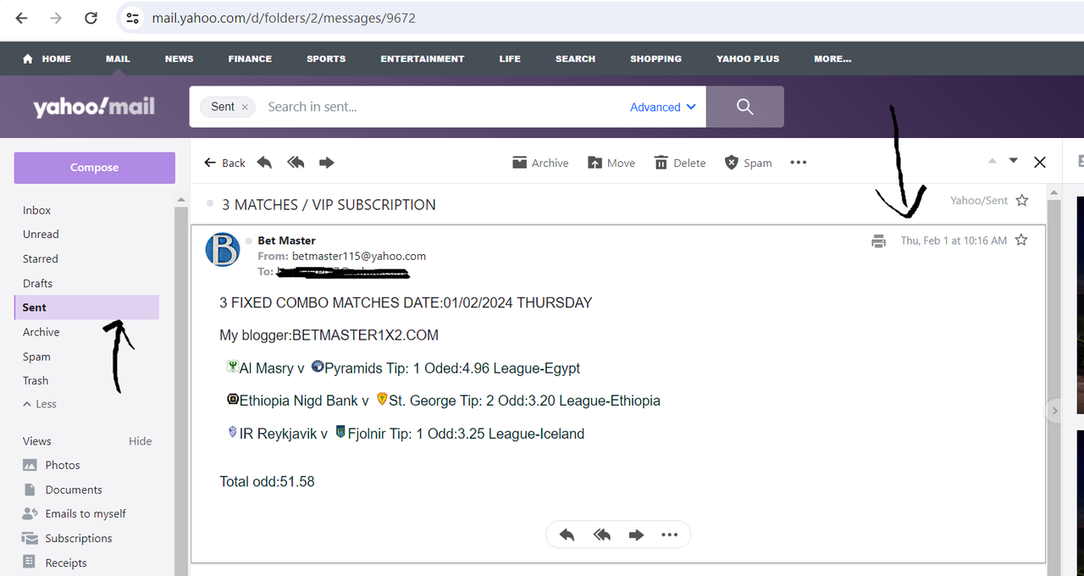Go to Yahoo HOME
Viewport: 1084px width, 576px height.
point(47,58)
